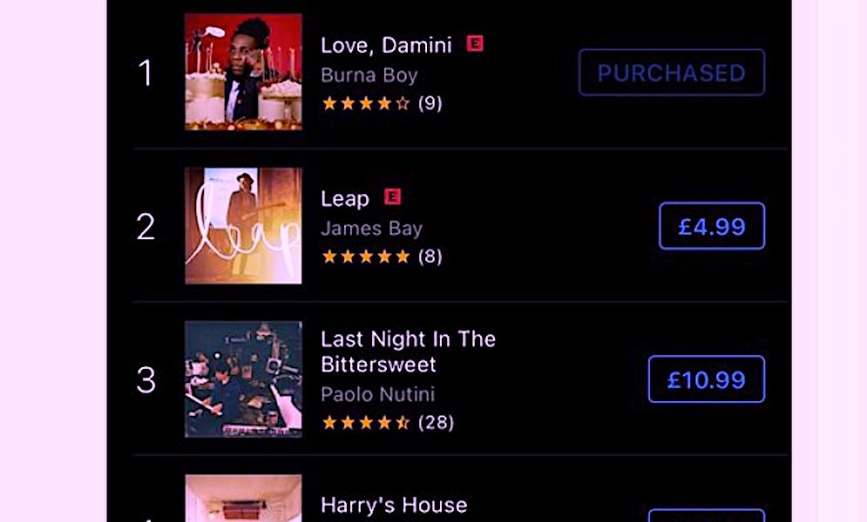The width and height of the screenshot is (867, 522).
Task: Buy the £10.99 Paolo Nutini album
Action: [707, 379]
